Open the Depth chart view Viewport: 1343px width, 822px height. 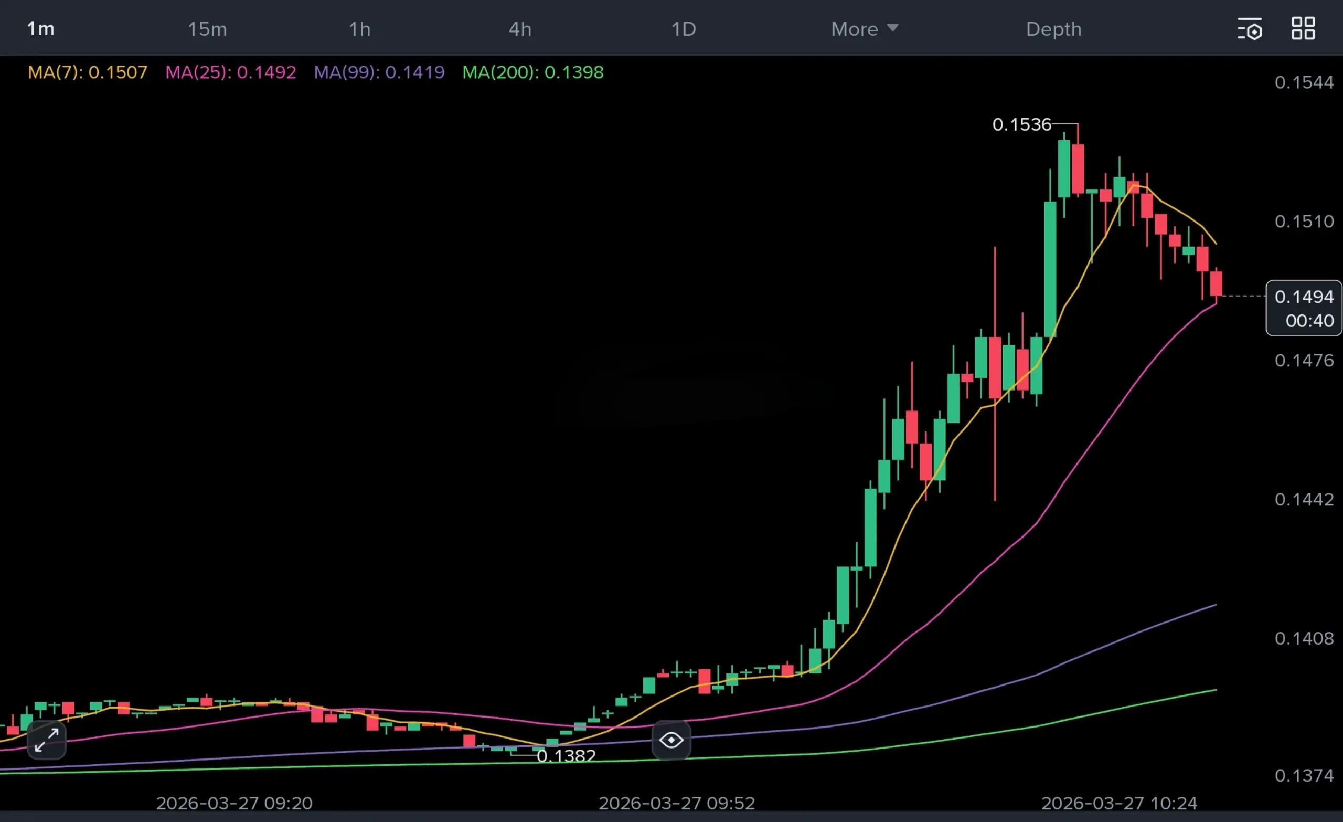(1053, 29)
